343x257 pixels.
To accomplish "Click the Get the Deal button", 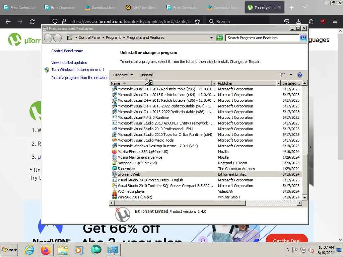I will pos(287,238).
